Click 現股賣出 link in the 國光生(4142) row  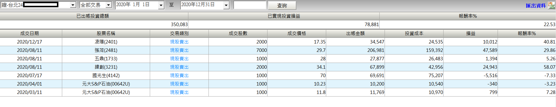pos(179,75)
